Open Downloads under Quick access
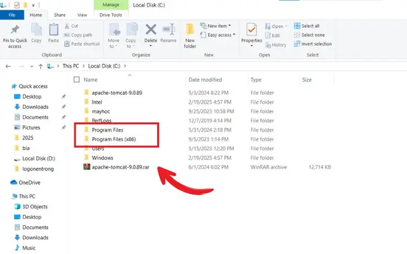The width and height of the screenshot is (407, 254). point(32,107)
